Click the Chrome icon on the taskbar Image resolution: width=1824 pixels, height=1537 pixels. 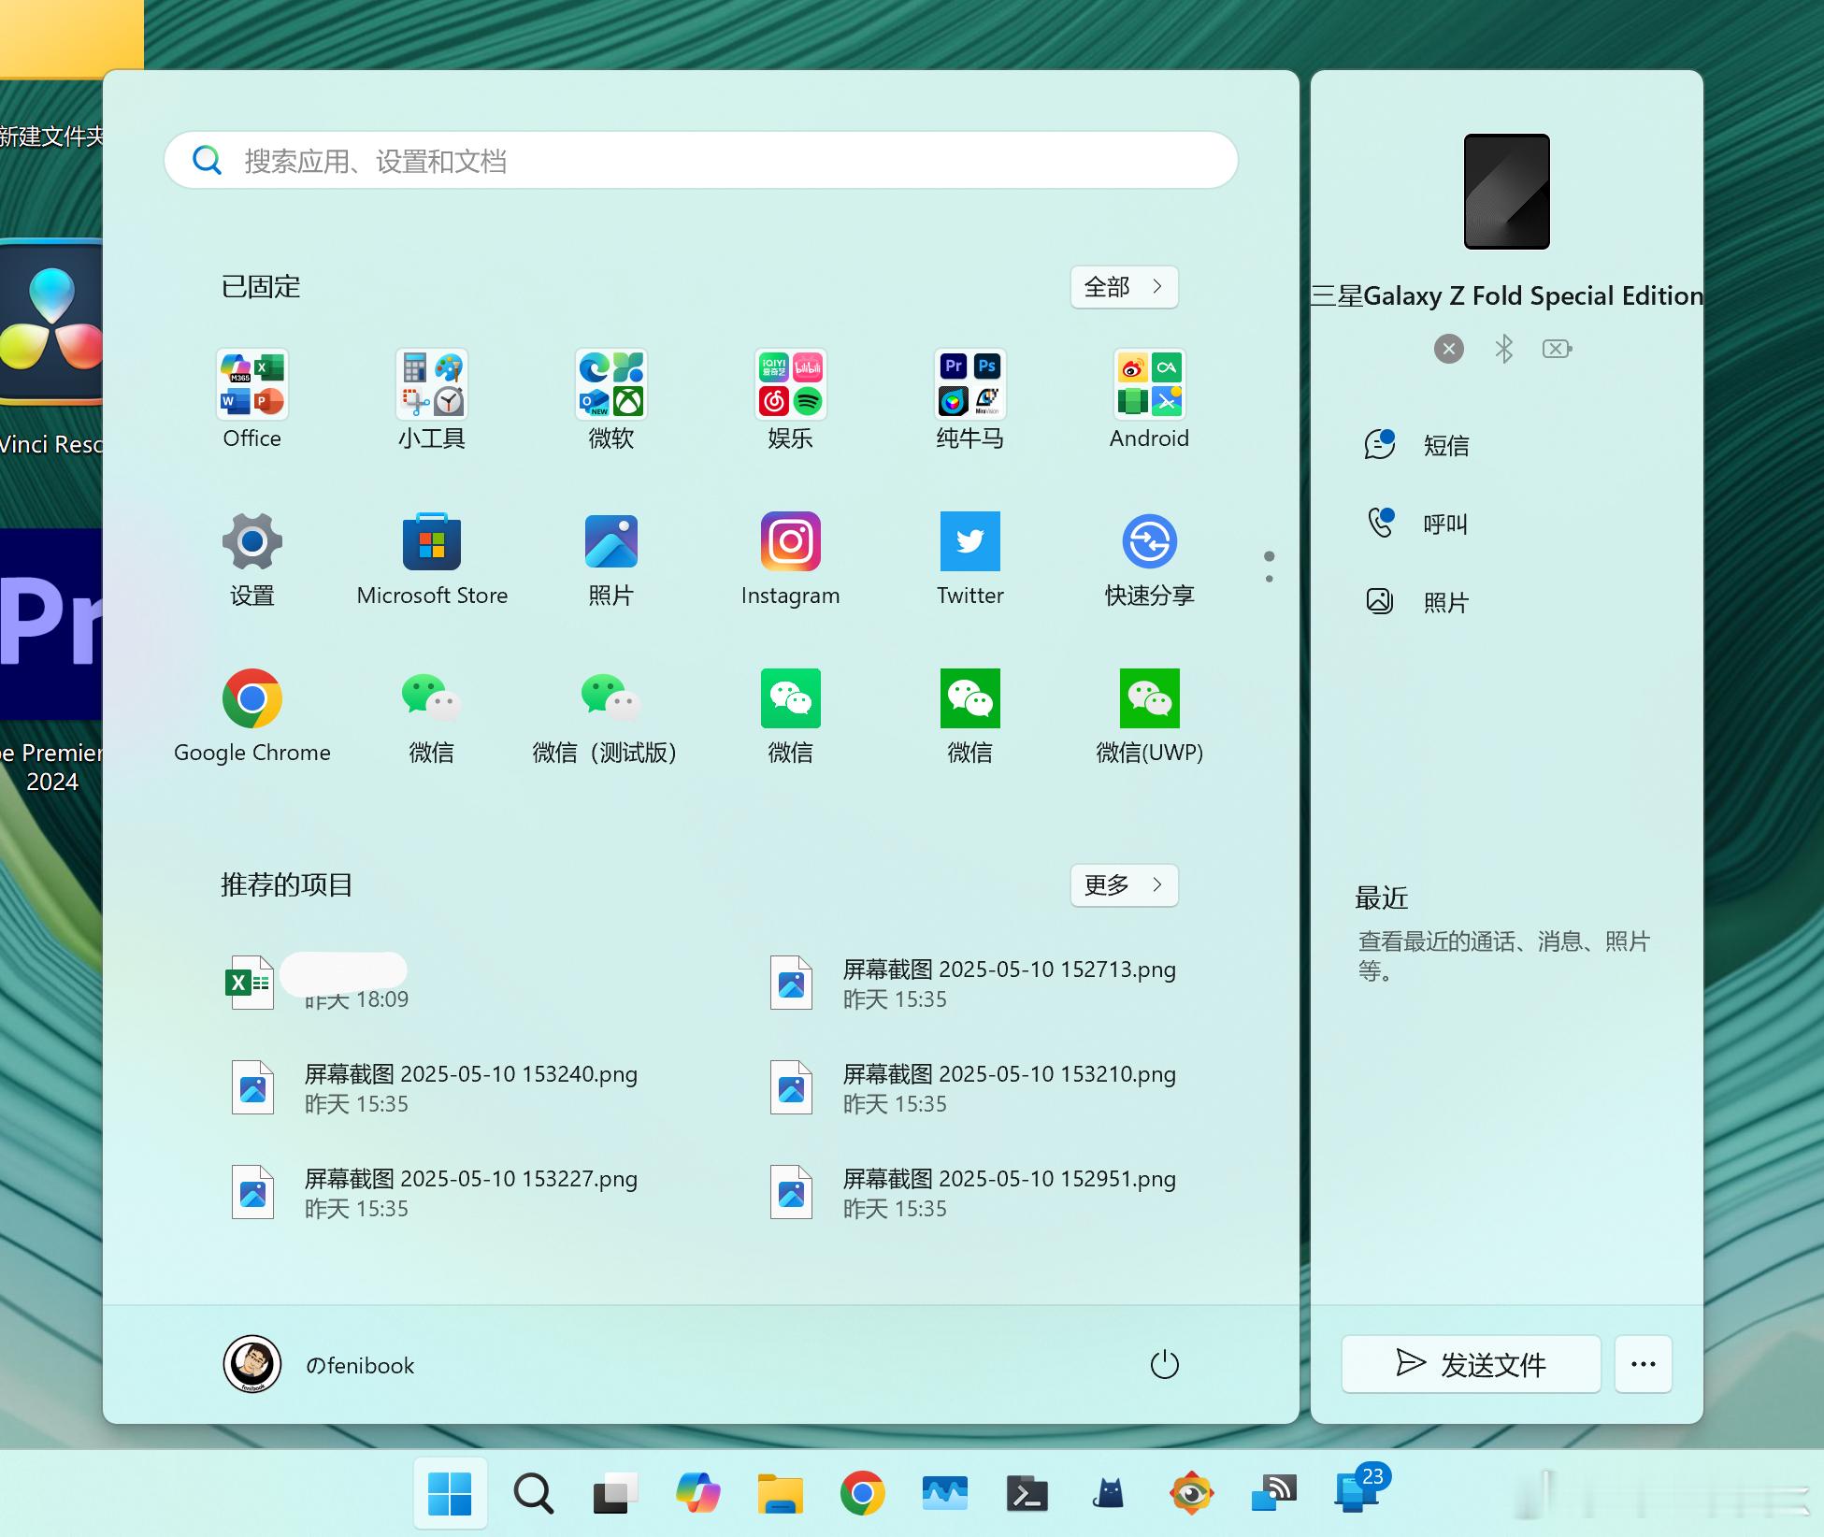point(862,1493)
